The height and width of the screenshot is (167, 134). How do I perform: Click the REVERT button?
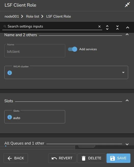pyautogui.click(x=62, y=158)
